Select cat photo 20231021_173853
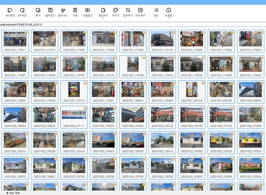The height and width of the screenshot is (195, 266). tap(251, 41)
